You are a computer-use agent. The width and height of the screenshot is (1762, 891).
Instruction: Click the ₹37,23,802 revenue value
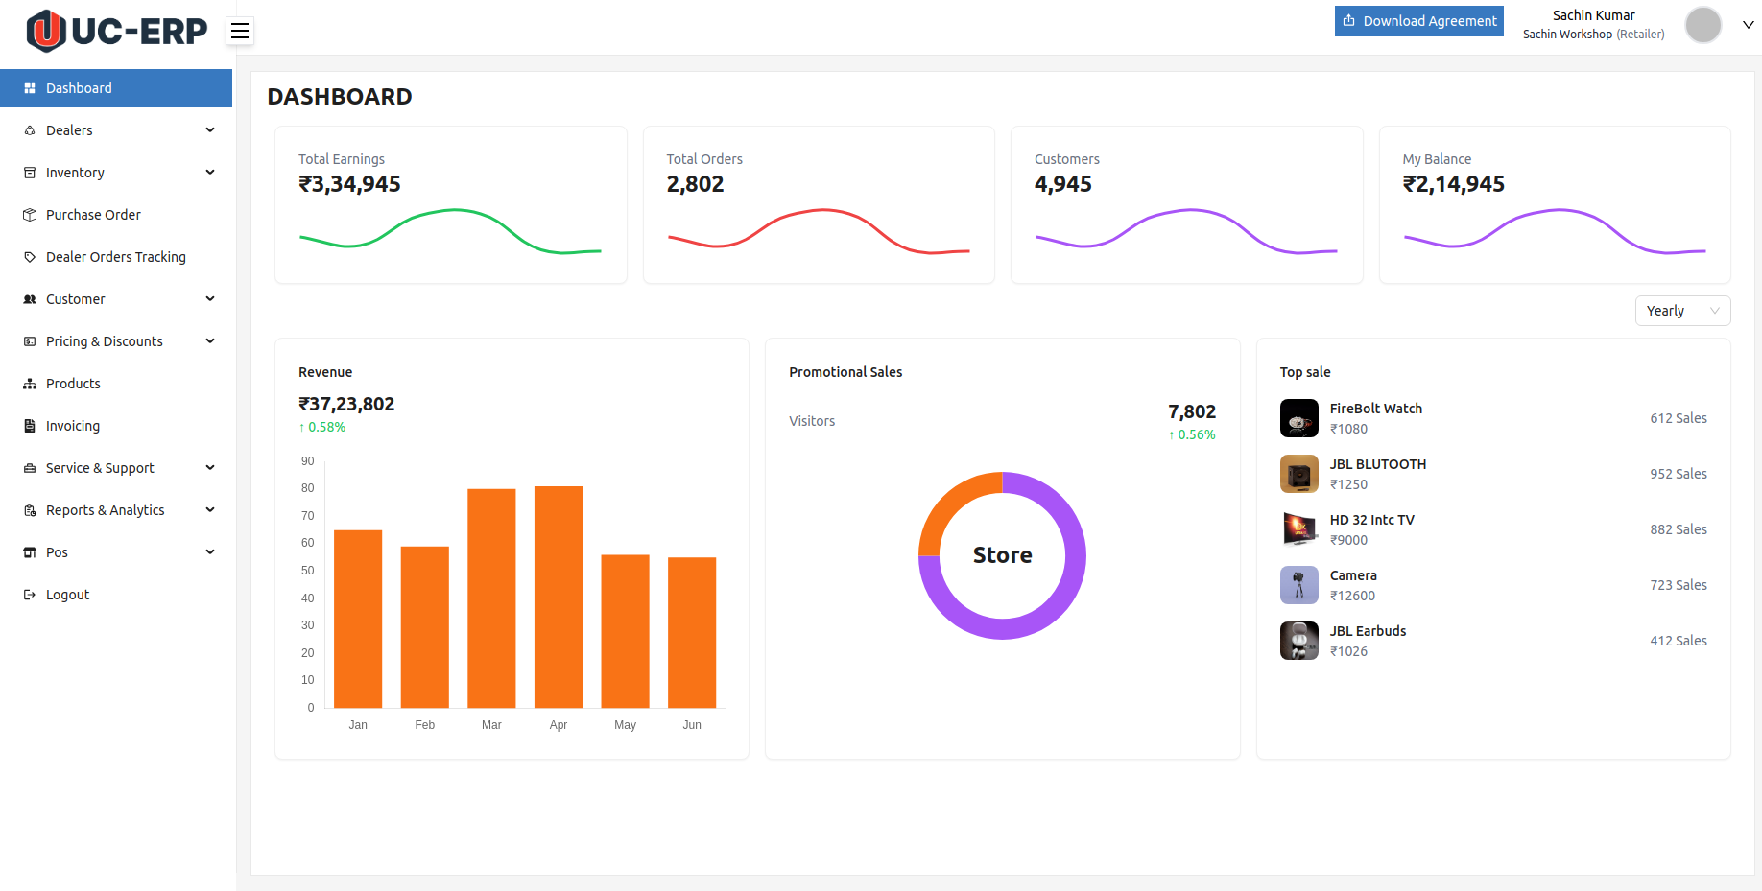tap(346, 404)
